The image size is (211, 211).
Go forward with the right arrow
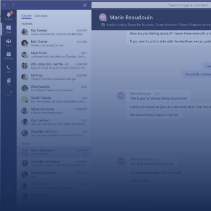13,5
